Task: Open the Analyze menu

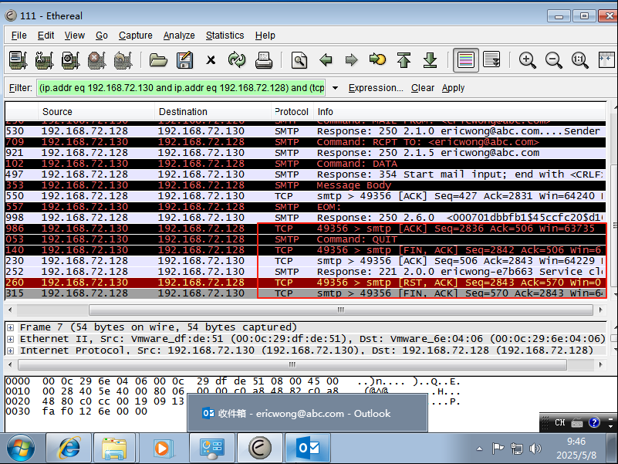Action: coord(179,36)
